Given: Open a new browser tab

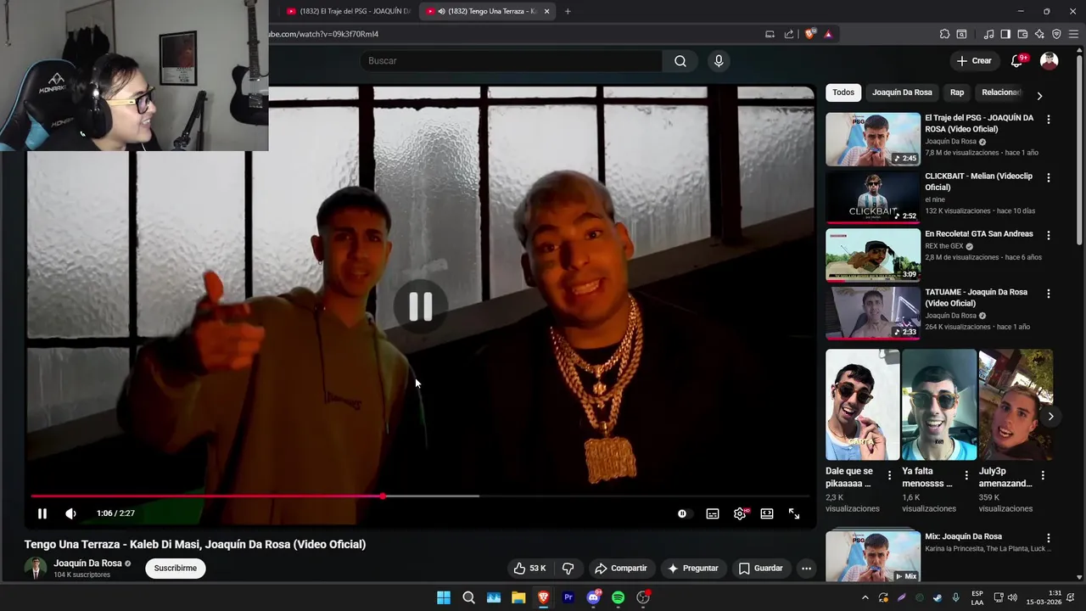Looking at the screenshot, I should (568, 11).
